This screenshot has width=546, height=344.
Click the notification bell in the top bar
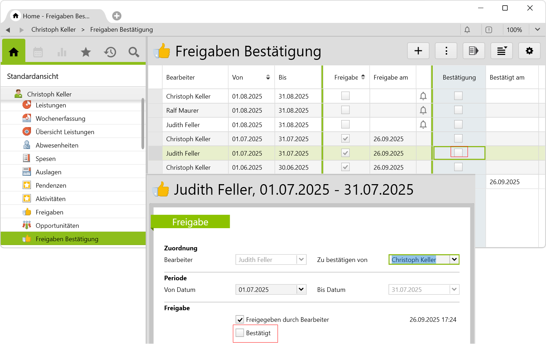click(467, 30)
